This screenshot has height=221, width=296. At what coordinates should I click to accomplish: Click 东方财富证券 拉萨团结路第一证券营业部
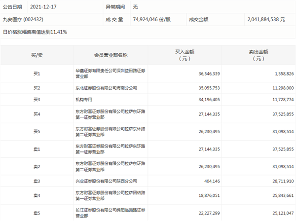111,195
